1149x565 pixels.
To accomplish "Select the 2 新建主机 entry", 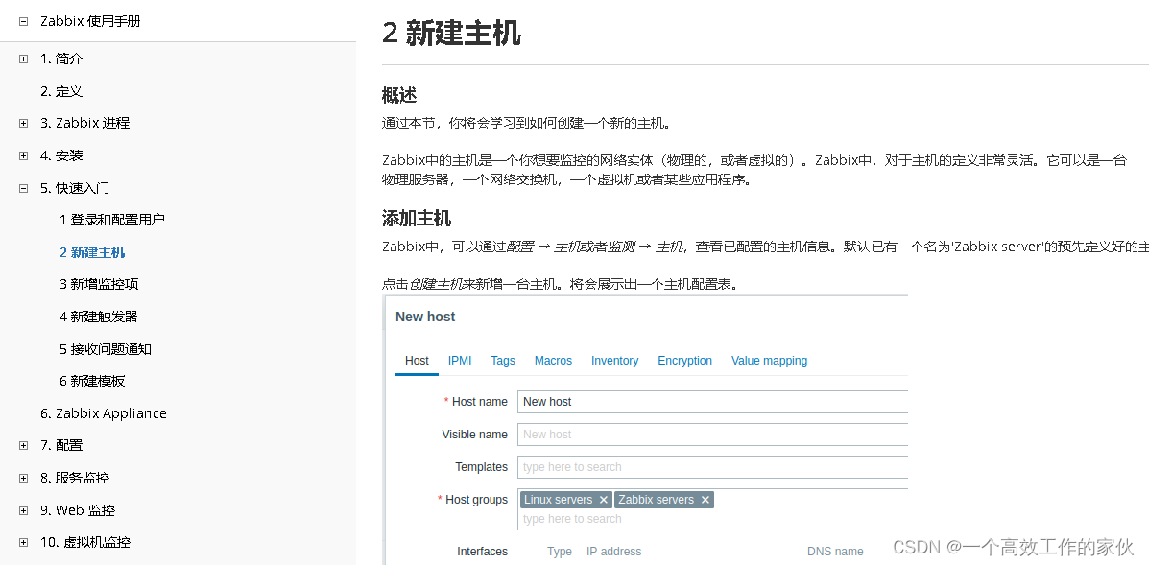I will (x=92, y=252).
